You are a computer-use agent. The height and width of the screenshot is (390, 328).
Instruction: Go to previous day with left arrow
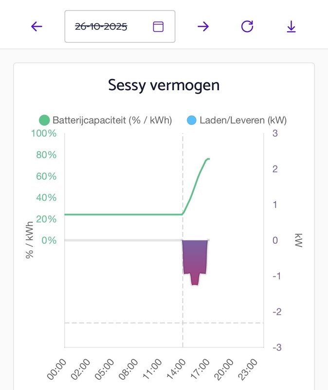click(x=37, y=26)
